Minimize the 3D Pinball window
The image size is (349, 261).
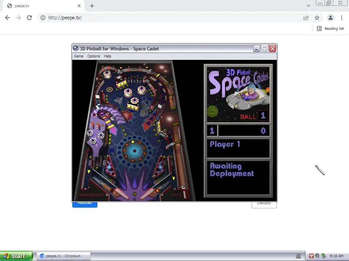257,48
